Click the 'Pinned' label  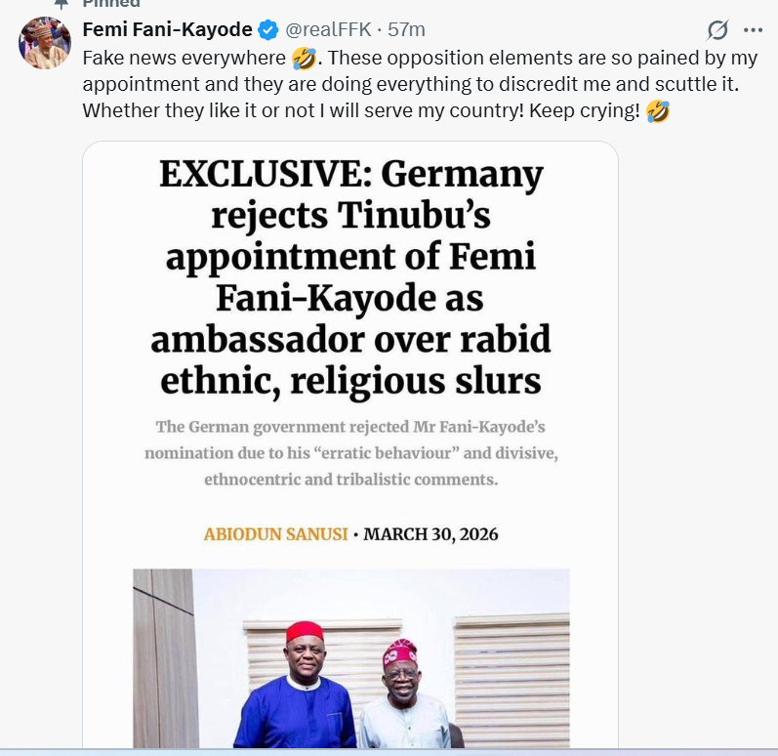point(111,4)
